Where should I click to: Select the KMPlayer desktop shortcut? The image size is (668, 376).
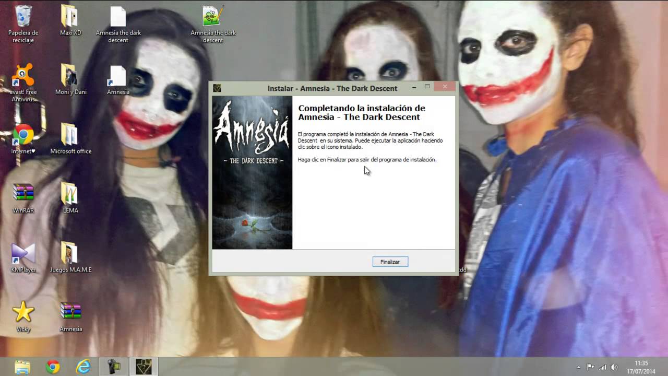[x=23, y=258]
